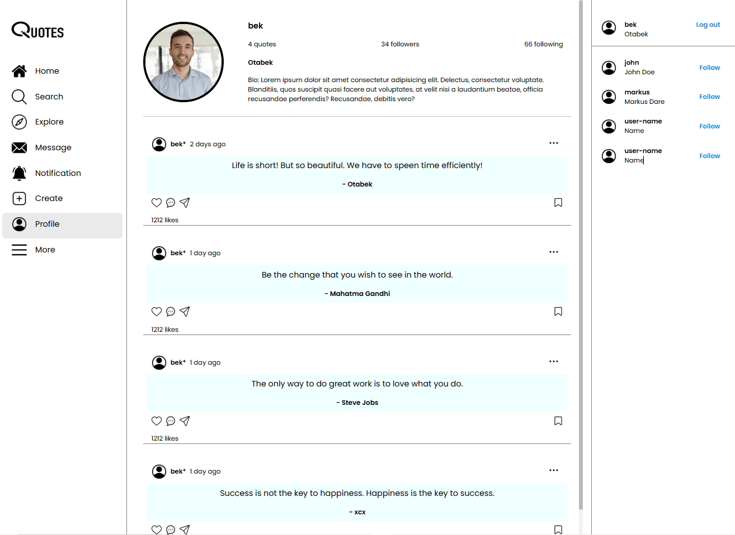Like the 'Life is short' quote
Viewport: 735px width, 535px height.
pyautogui.click(x=157, y=203)
